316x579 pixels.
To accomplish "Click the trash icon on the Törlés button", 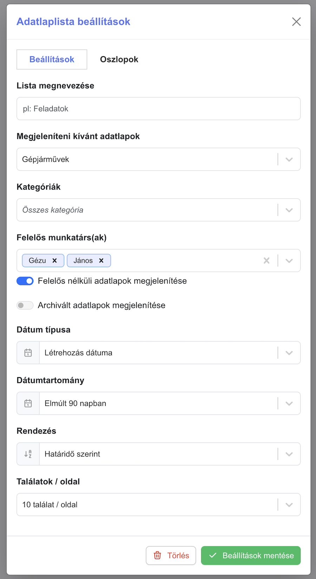I will 157,555.
